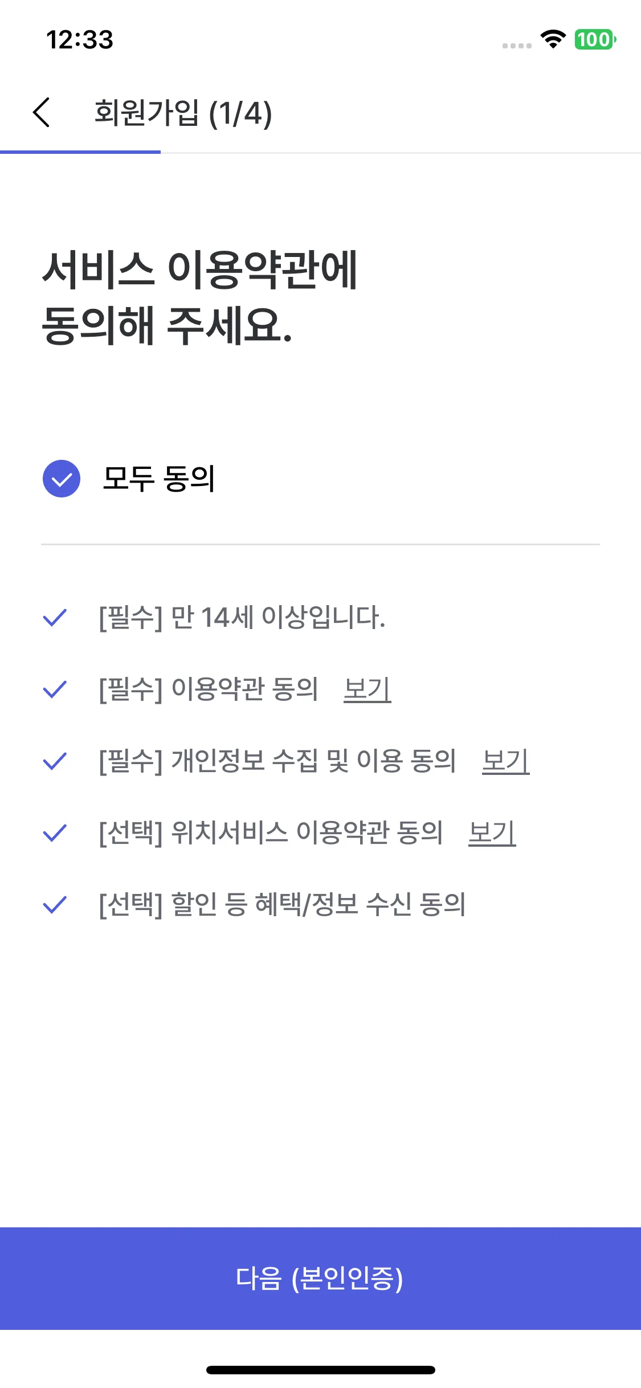Tap the battery indicator icon

(595, 39)
